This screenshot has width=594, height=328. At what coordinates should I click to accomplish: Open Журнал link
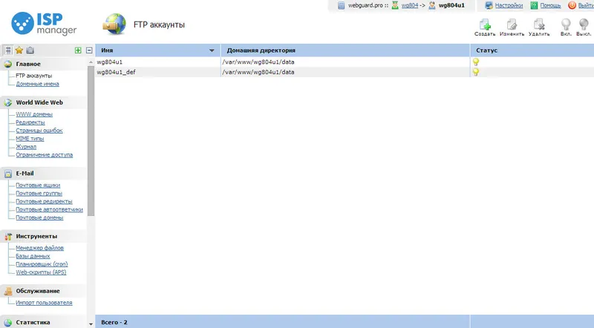coord(26,147)
